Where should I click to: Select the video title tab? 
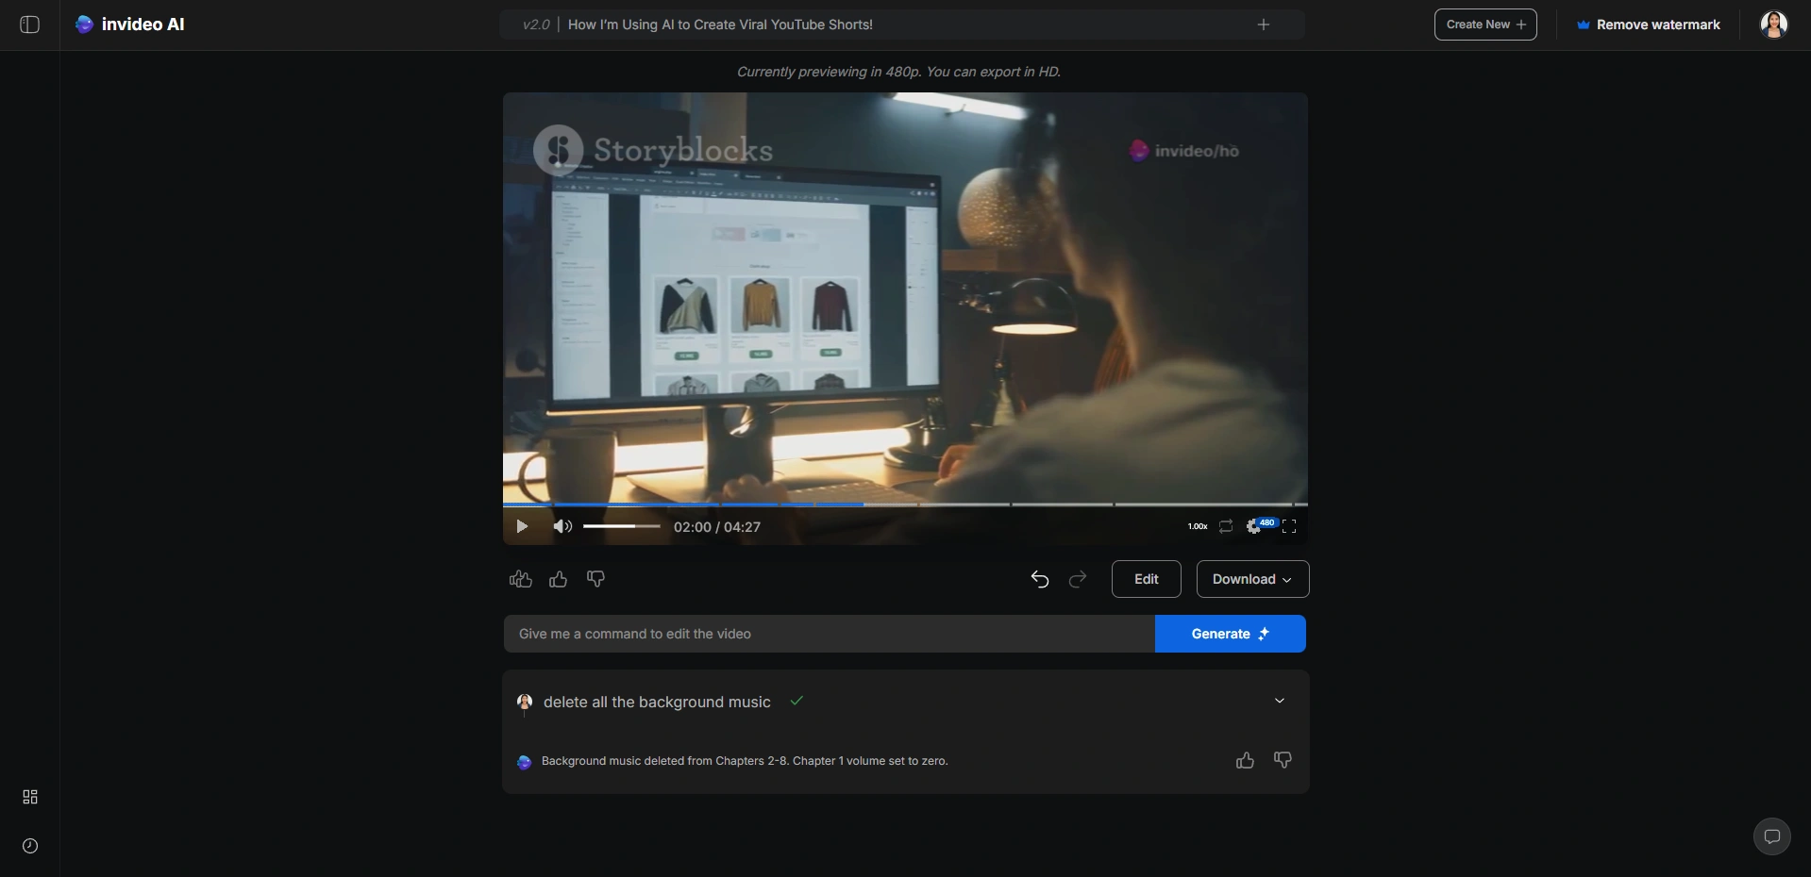tap(720, 25)
